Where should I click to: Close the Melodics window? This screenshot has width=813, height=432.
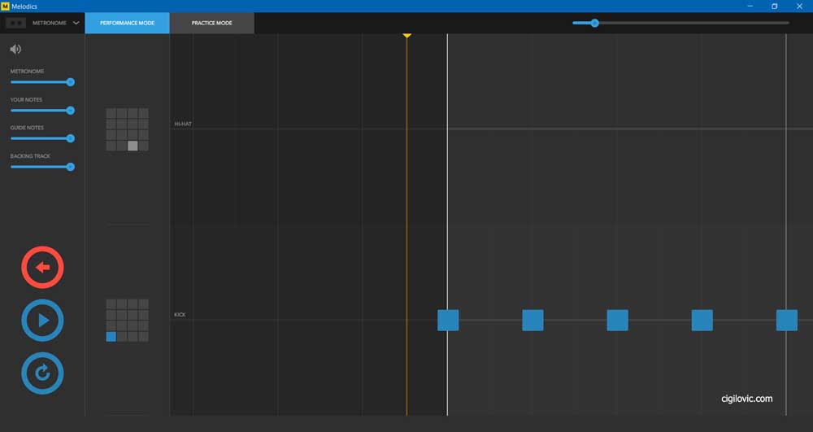click(799, 7)
